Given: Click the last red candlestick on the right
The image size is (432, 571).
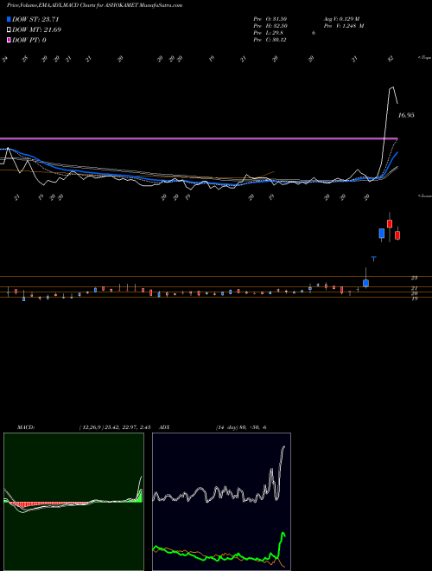Looking at the screenshot, I should (x=397, y=234).
